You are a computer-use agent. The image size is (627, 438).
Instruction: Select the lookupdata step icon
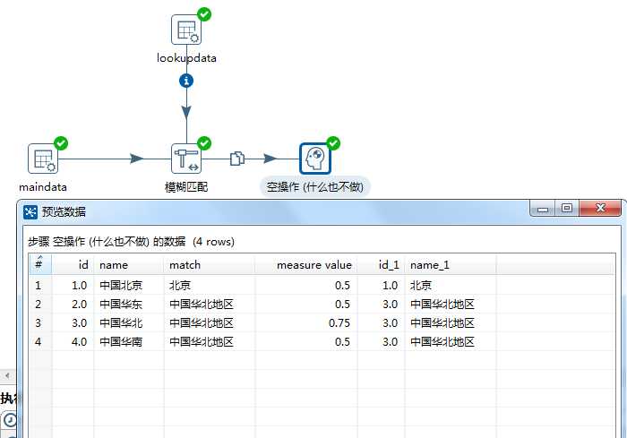[x=186, y=30]
